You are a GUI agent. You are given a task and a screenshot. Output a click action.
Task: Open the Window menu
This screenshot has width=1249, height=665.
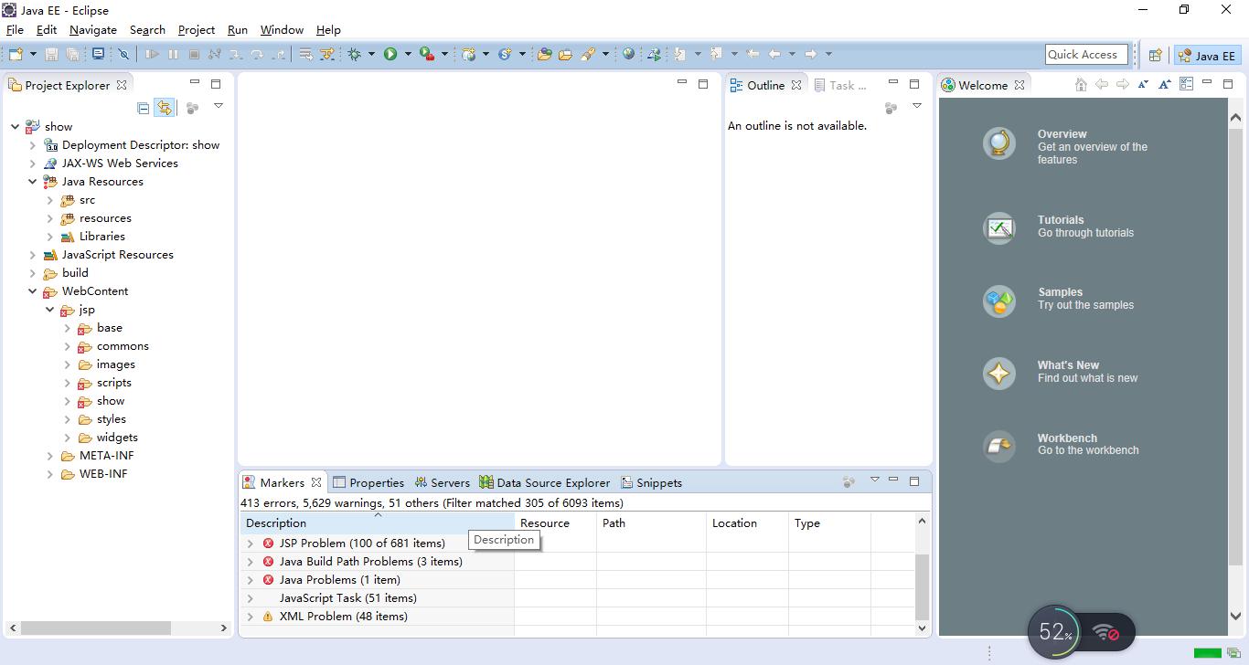pyautogui.click(x=282, y=29)
